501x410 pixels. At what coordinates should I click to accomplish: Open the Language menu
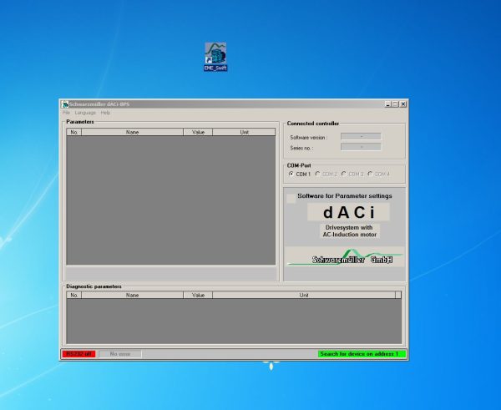pyautogui.click(x=85, y=113)
